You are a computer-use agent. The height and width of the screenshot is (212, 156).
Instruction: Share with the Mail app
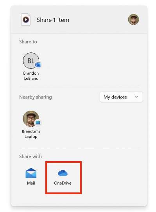pyautogui.click(x=31, y=176)
